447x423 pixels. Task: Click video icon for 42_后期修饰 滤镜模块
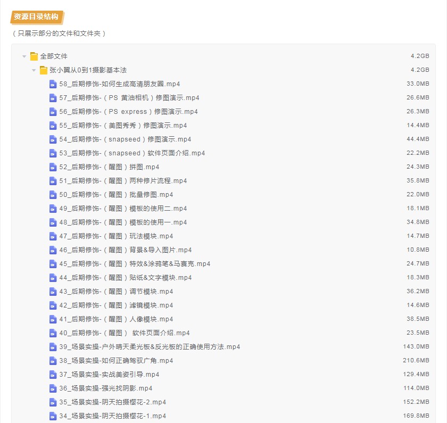pyautogui.click(x=53, y=305)
